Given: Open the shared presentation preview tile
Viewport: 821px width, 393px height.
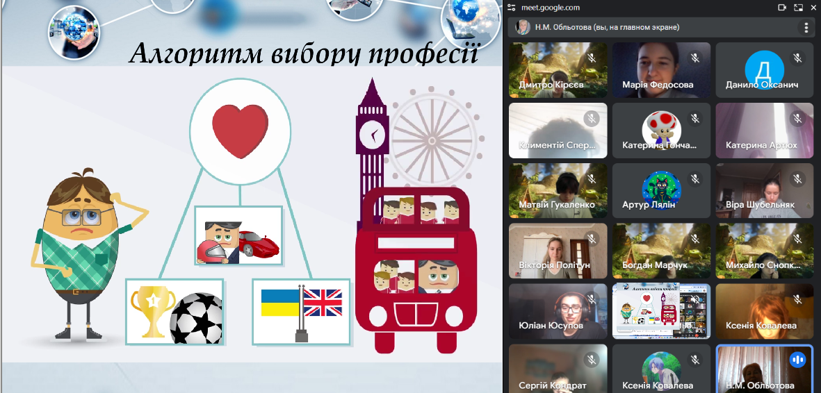Looking at the screenshot, I should tap(661, 311).
